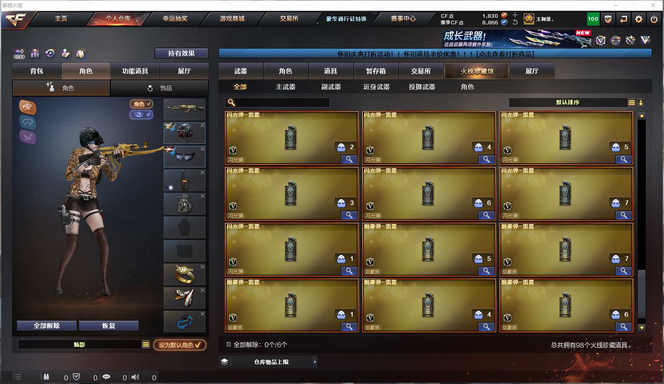Image resolution: width=664 pixels, height=384 pixels.
Task: Click magnifier on first 闪光弹-雷霆 item card
Action: (349, 160)
